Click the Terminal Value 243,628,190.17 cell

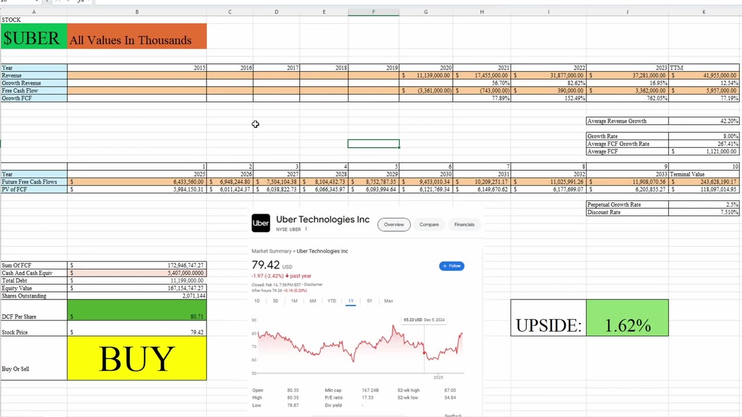point(704,182)
